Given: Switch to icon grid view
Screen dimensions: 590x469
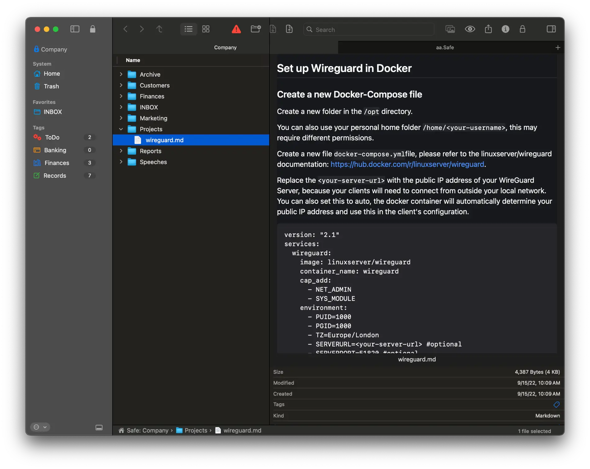Looking at the screenshot, I should (206, 29).
